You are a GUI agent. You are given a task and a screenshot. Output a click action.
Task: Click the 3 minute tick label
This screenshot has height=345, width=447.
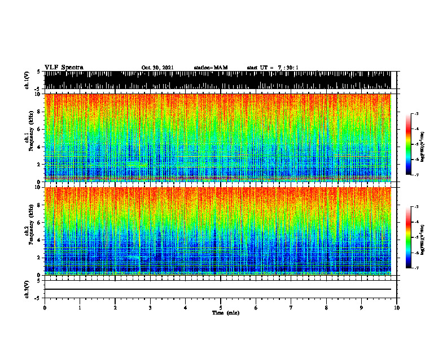[x=150, y=308]
